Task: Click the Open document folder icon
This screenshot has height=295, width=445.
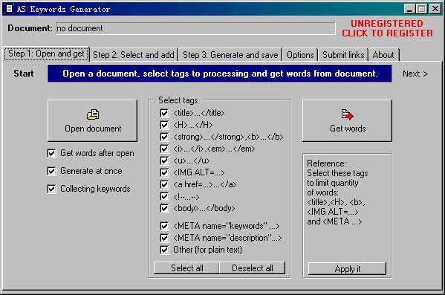Action: click(x=93, y=114)
